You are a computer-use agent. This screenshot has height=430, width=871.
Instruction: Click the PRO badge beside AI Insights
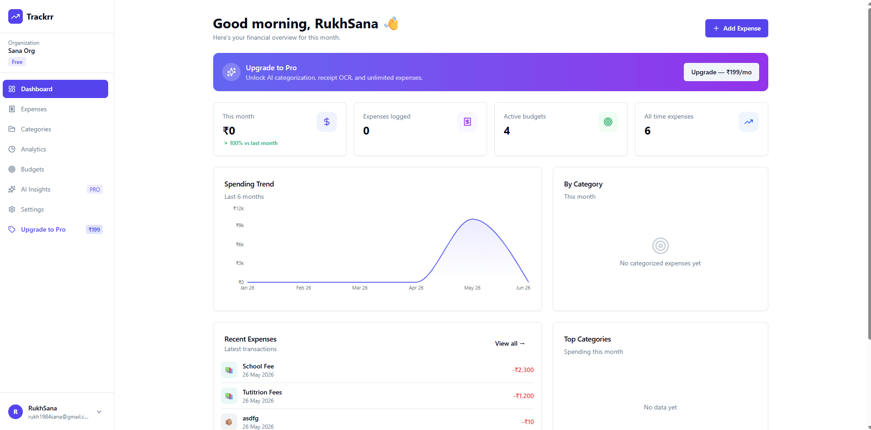point(94,189)
